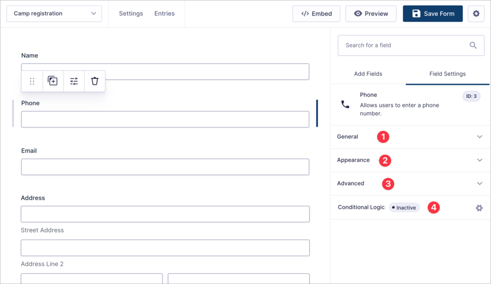Screen dimensions: 491x284
Task: Toggle the Inactive state on Conditional Logic
Action: point(404,207)
